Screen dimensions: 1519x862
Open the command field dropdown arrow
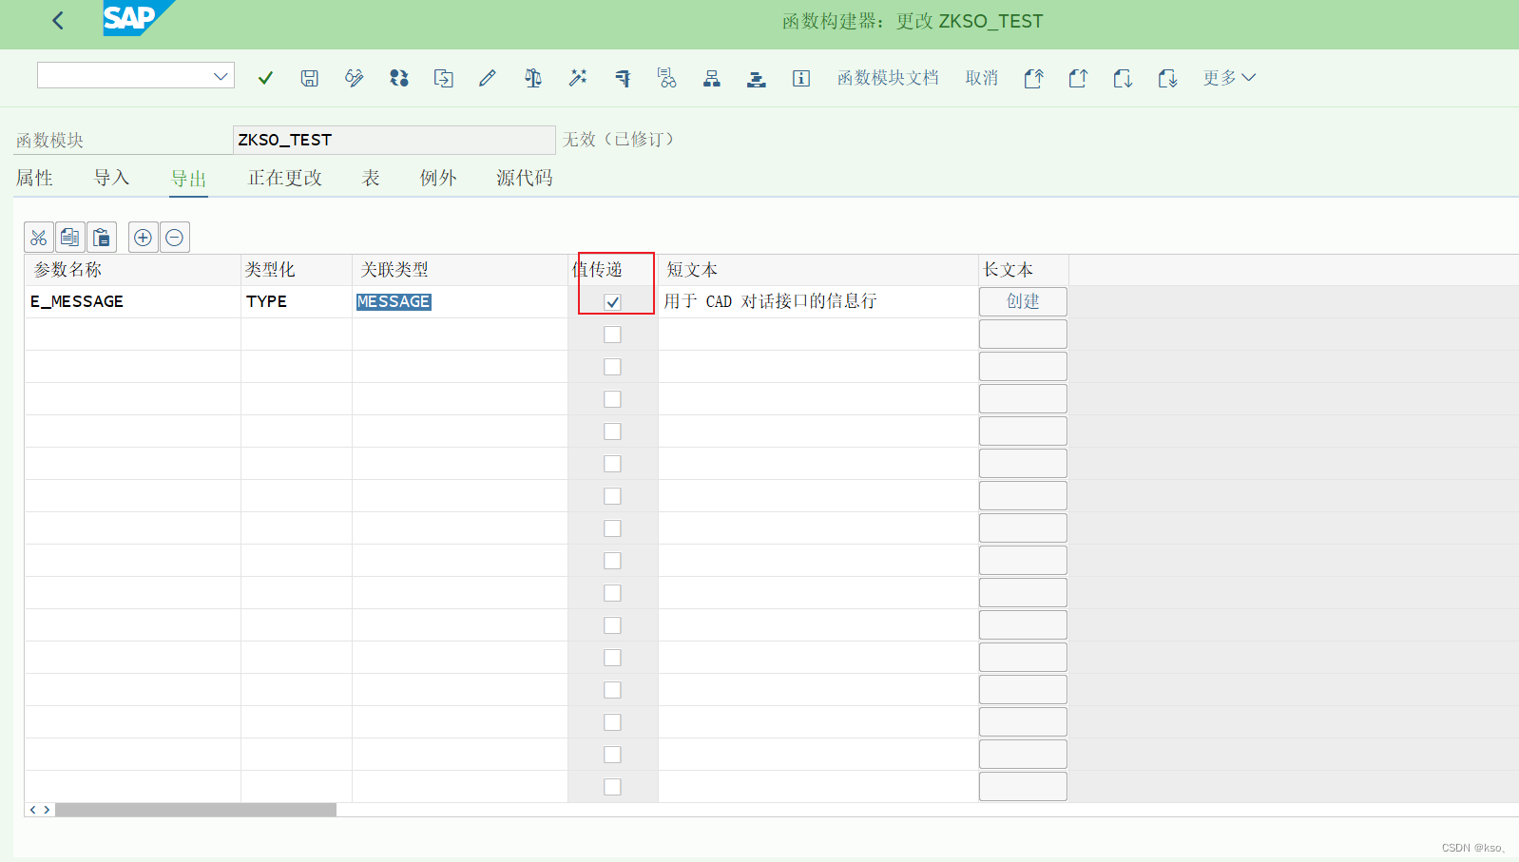click(221, 76)
